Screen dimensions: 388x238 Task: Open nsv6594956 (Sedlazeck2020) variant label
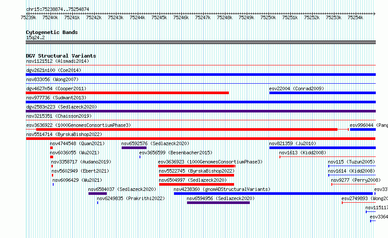[221, 198]
